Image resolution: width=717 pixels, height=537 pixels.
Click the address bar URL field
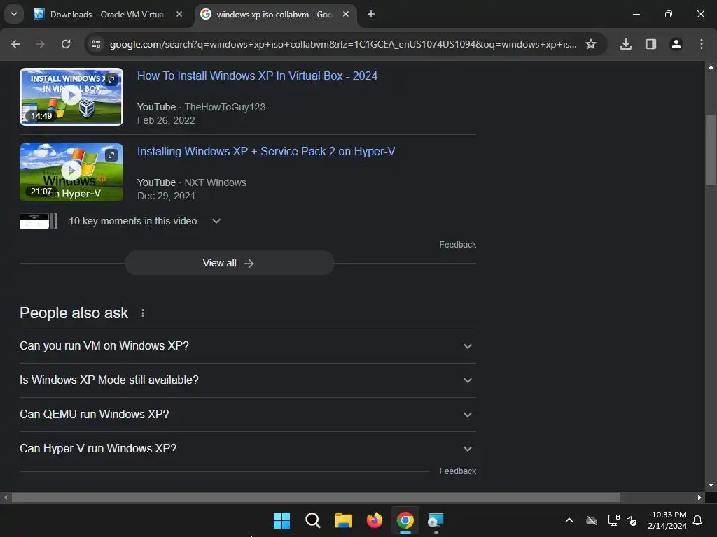[x=343, y=44]
